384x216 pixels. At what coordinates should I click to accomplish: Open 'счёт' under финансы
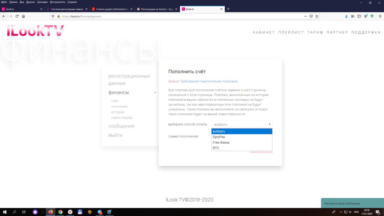coord(115,101)
